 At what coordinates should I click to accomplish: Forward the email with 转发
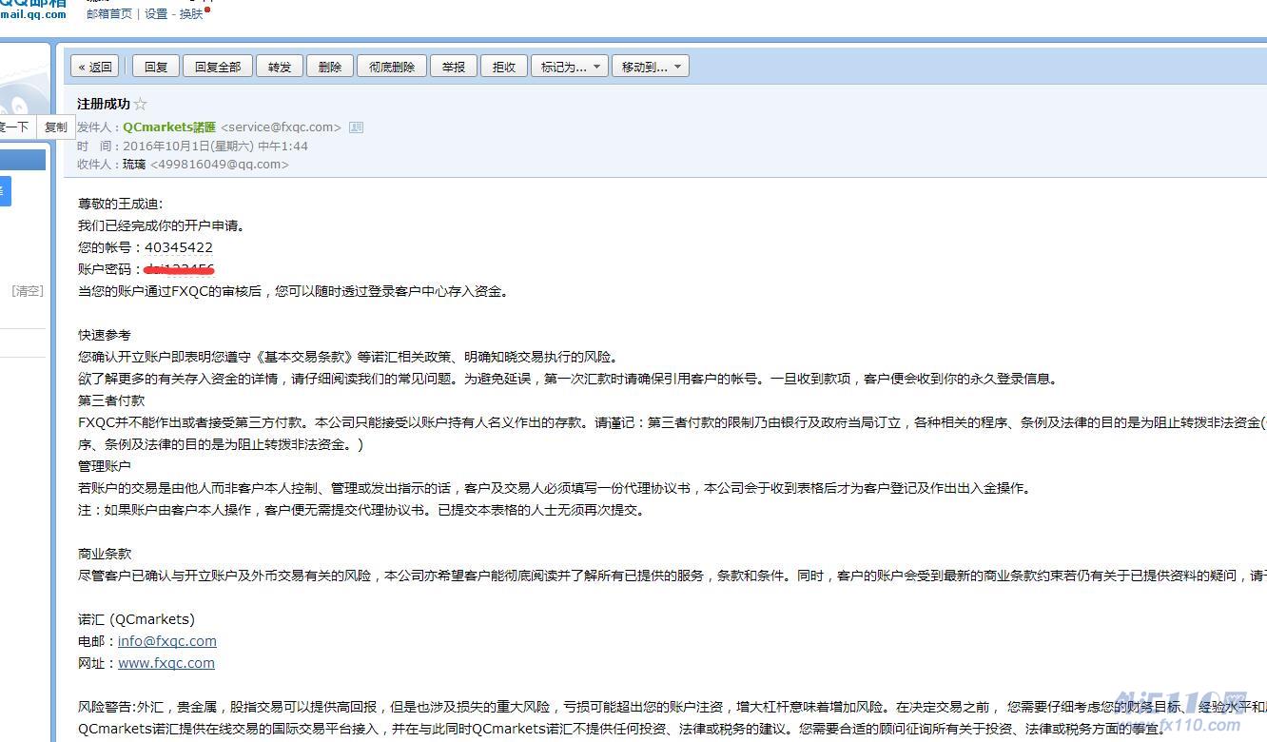coord(280,67)
